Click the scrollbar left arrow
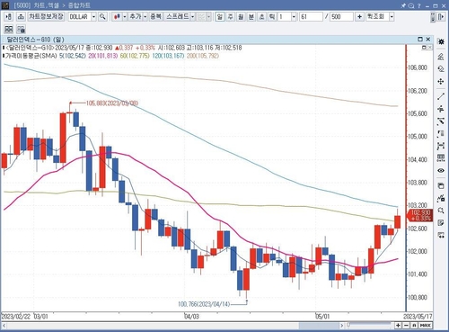Screen dimensions: 449x332 coord(4,326)
